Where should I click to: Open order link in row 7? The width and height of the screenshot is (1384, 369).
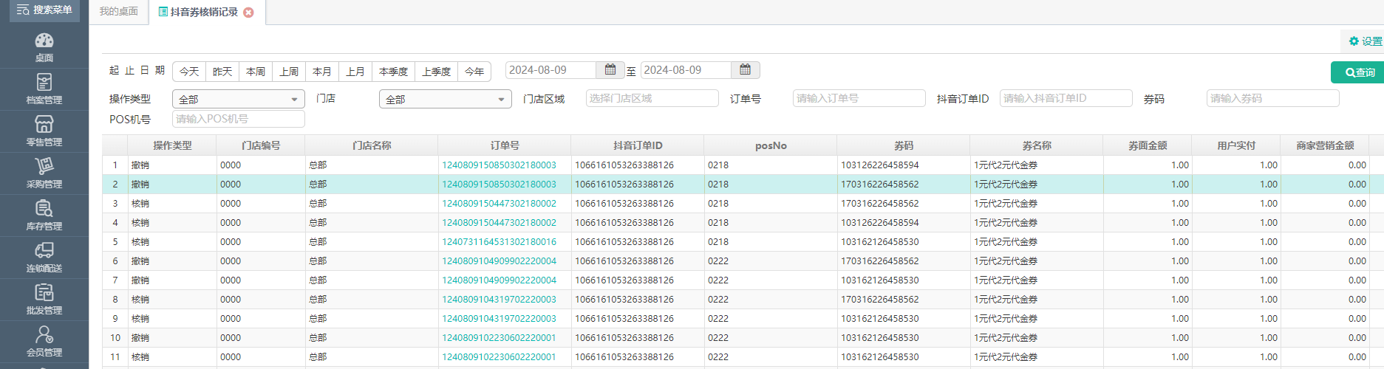(499, 280)
